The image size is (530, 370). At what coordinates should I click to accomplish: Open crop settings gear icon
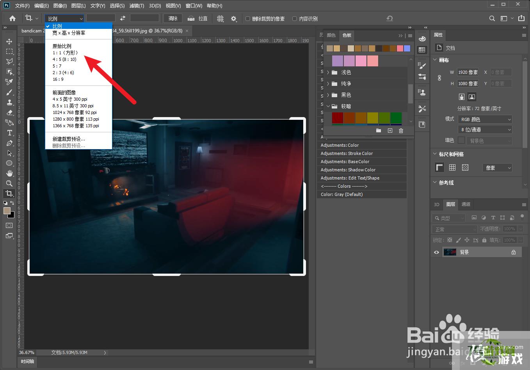coord(234,18)
